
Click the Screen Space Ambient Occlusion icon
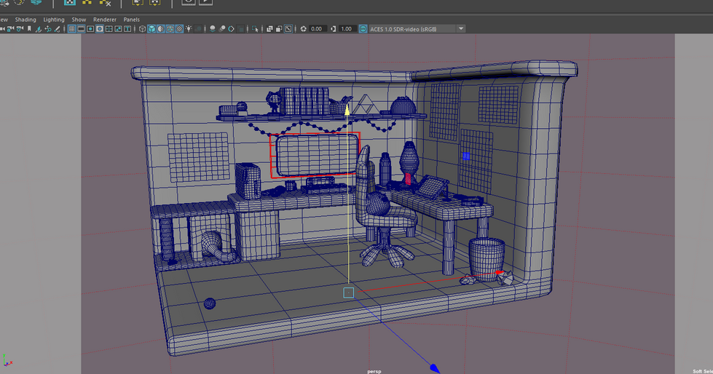click(212, 29)
